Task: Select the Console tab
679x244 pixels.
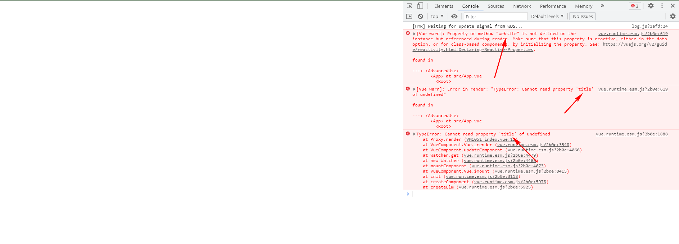Action: pyautogui.click(x=470, y=6)
